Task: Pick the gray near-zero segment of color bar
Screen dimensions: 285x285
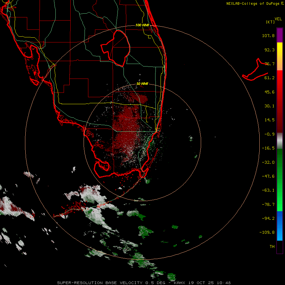Action: click(280, 141)
